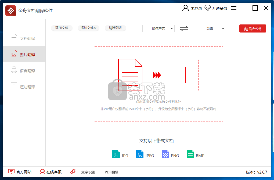
Task: Maximize the translator window
Action: click(x=255, y=8)
